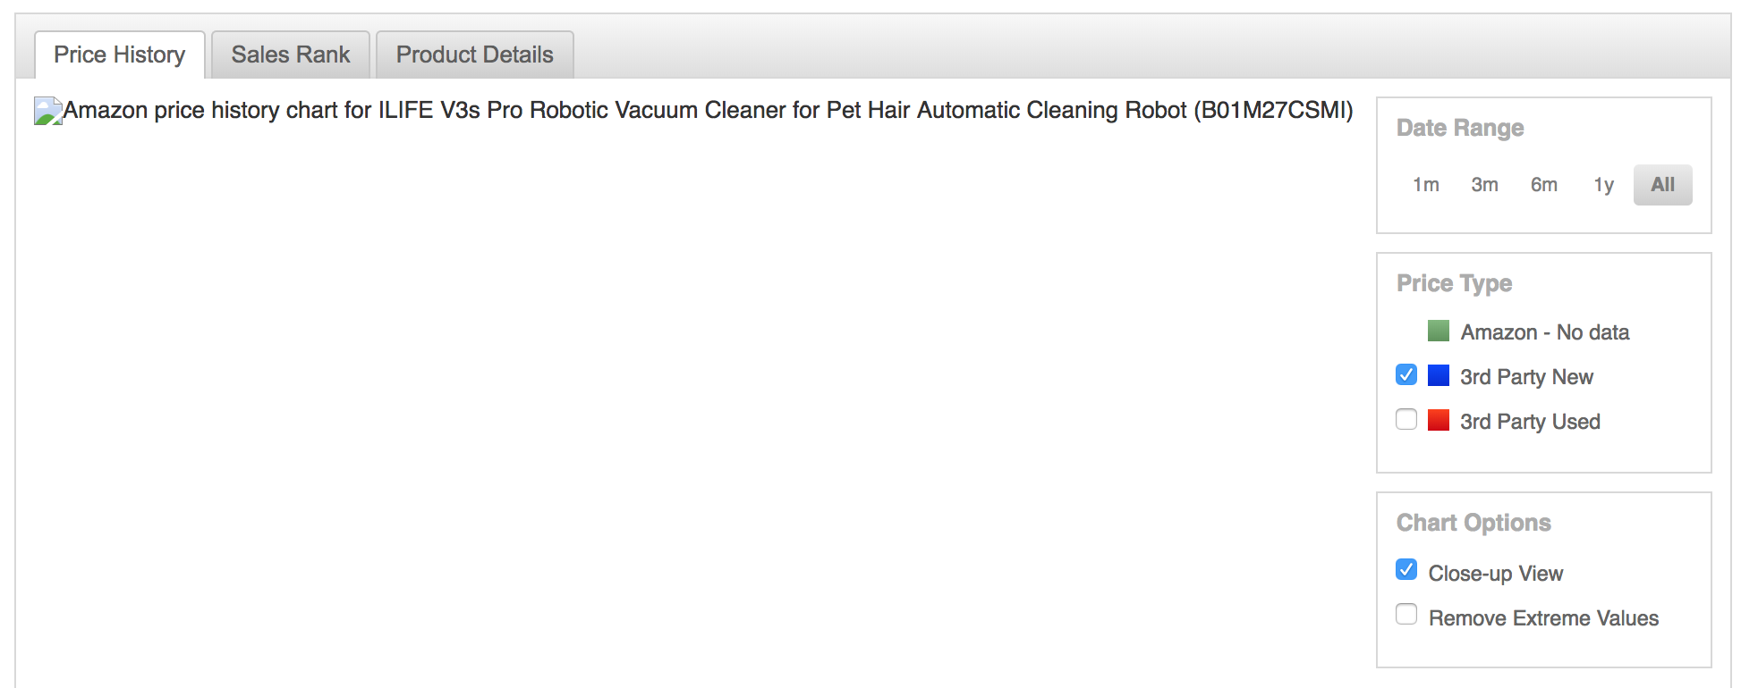Click the Close-up View label
This screenshot has width=1741, height=688.
click(x=1496, y=574)
